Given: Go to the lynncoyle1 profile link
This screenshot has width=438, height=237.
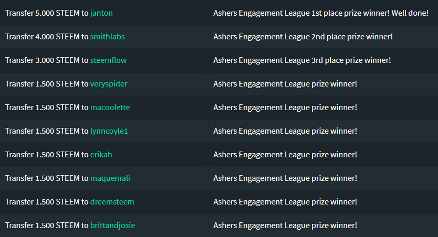Looking at the screenshot, I should (109, 131).
